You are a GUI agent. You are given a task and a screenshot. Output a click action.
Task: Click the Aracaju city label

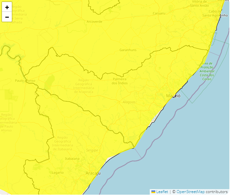point(93,173)
